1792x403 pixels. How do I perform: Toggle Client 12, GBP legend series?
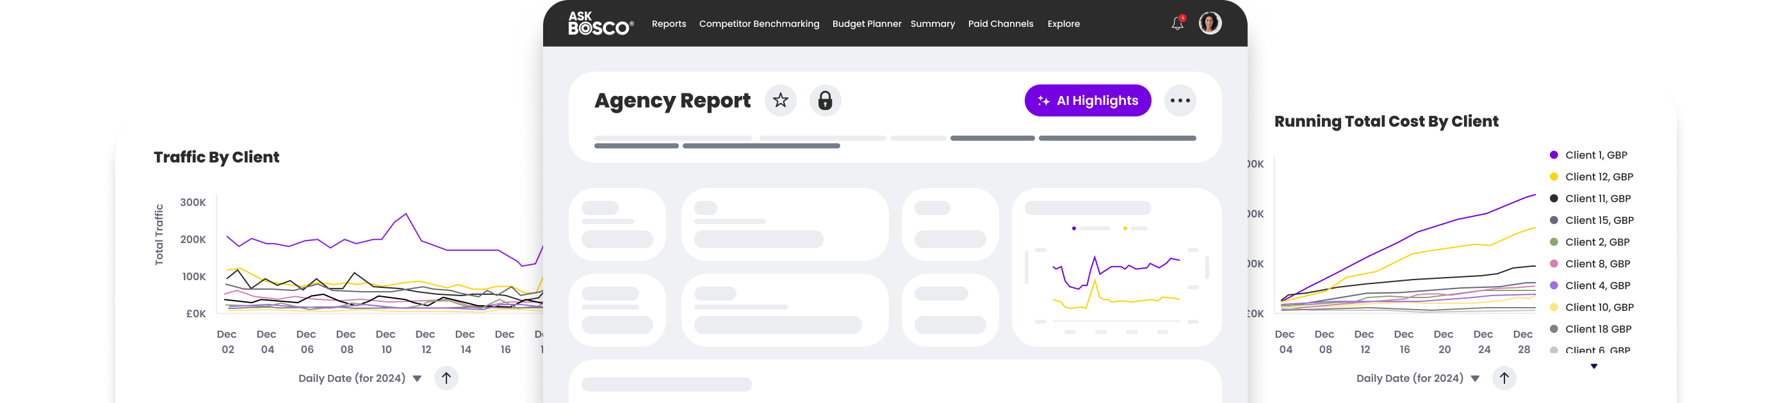tap(1599, 177)
